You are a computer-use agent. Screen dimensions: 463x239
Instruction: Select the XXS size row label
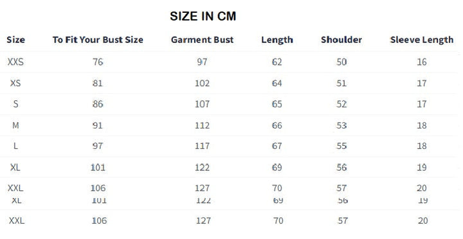coord(15,62)
